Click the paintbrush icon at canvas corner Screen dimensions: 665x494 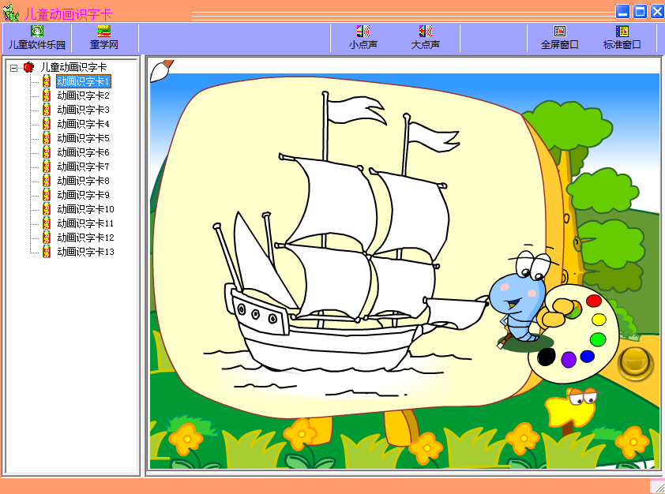(162, 70)
